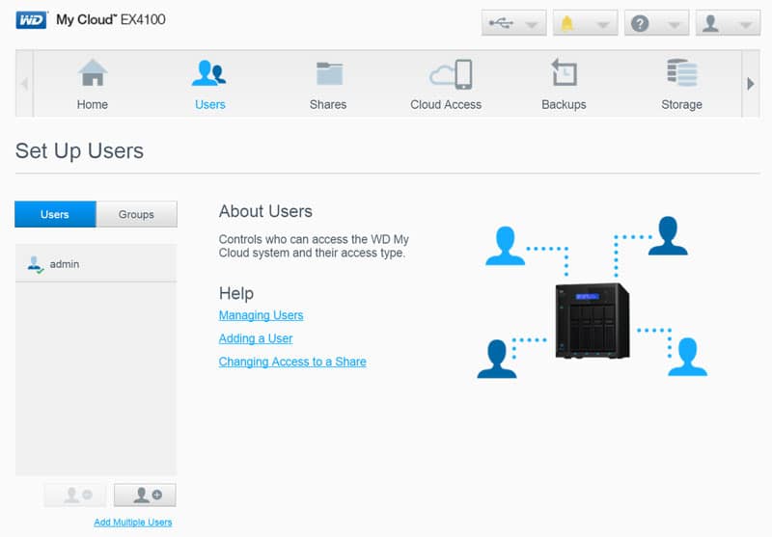This screenshot has height=537, width=772.
Task: Click the Users navigation label
Action: point(210,105)
